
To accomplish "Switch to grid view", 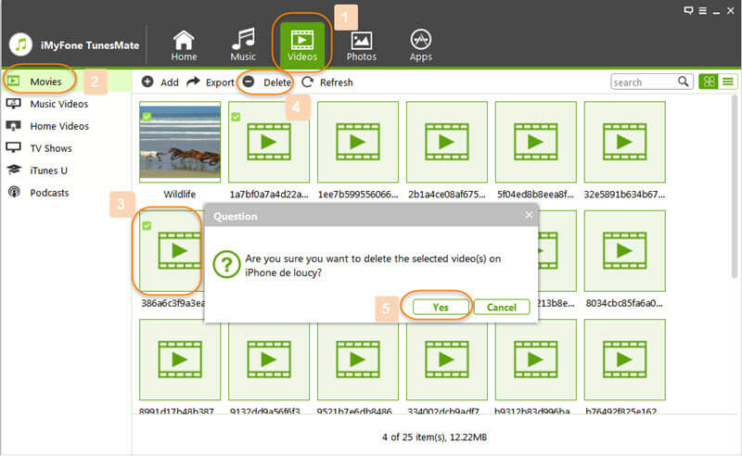I will pos(709,82).
